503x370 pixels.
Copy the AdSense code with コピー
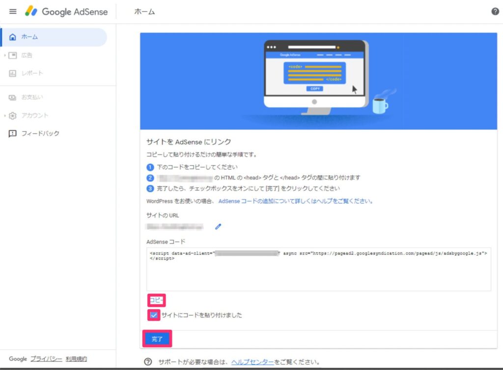(x=157, y=300)
